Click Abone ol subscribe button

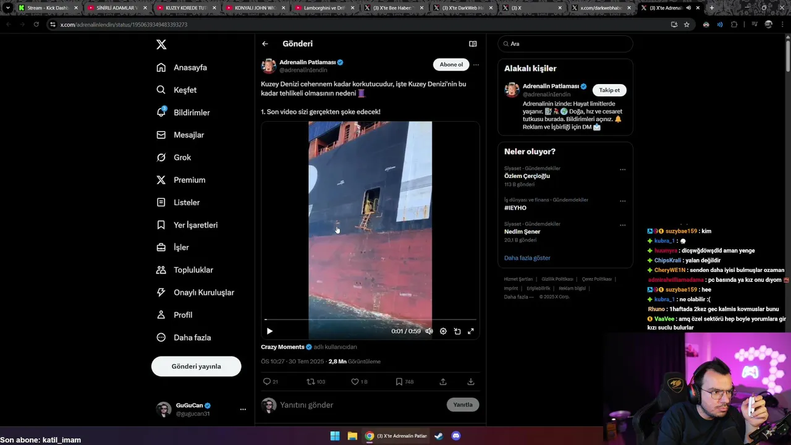451,65
